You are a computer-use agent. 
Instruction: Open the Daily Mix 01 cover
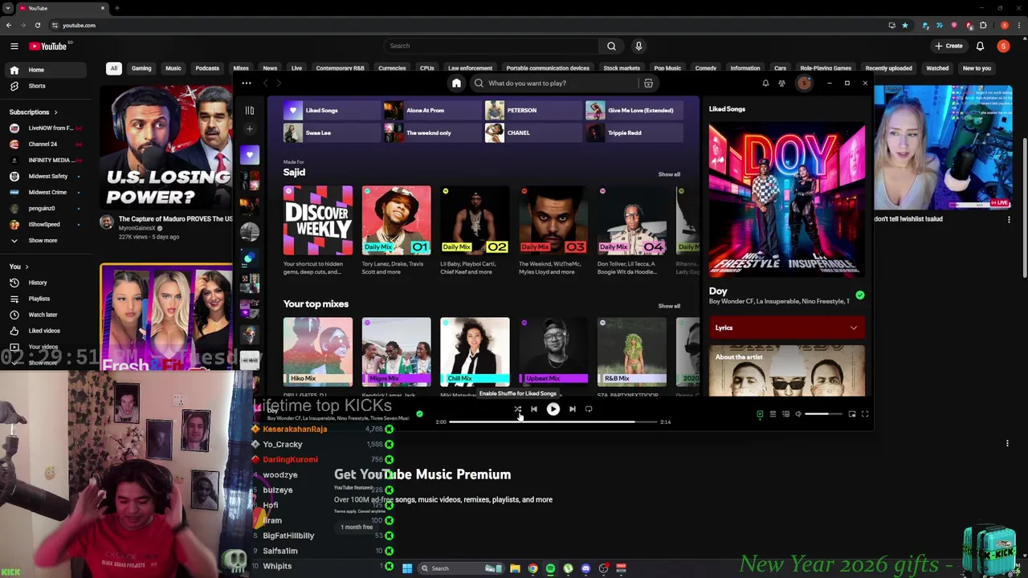click(x=396, y=220)
